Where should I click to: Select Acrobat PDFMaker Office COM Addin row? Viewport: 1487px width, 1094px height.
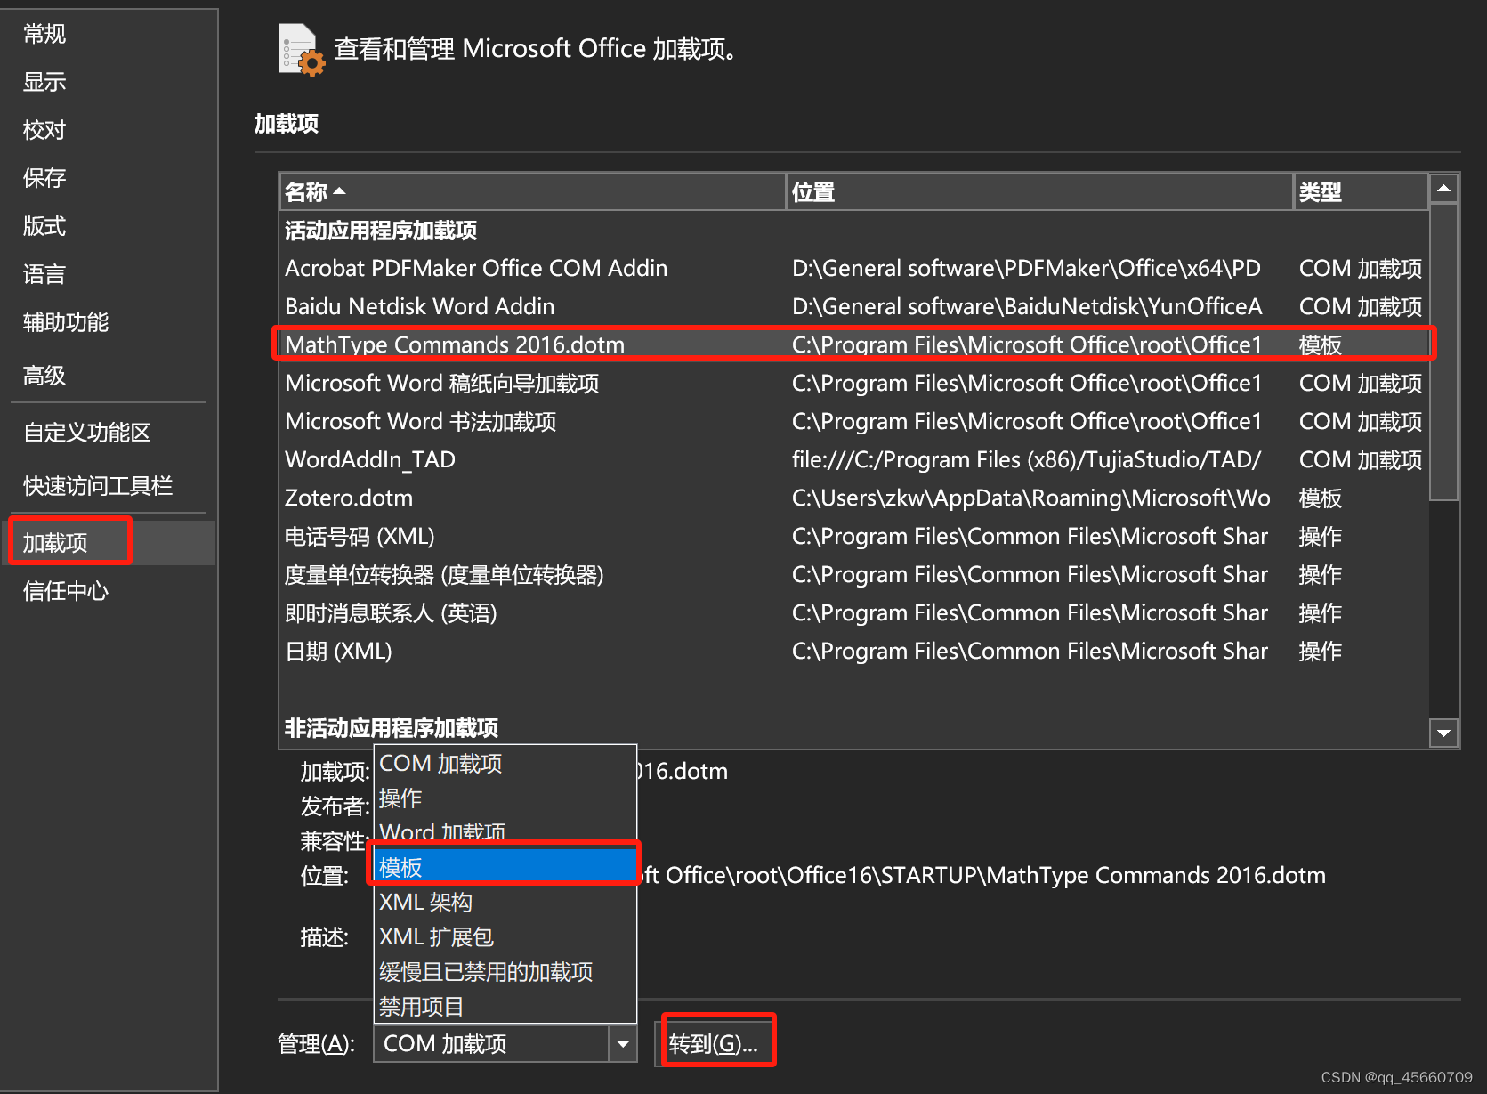854,268
